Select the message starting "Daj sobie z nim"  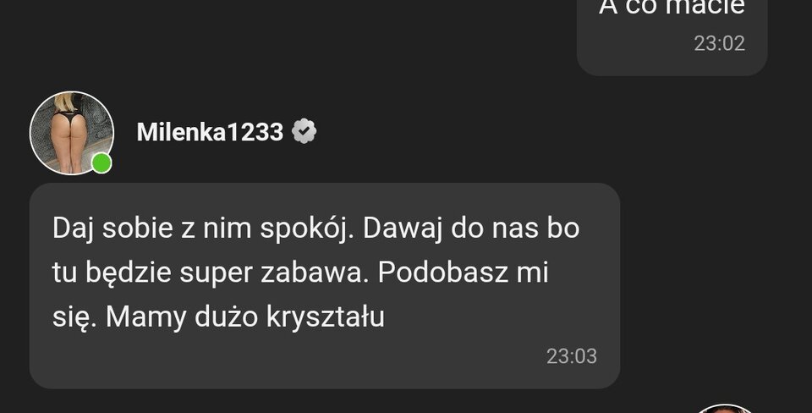pos(324,285)
